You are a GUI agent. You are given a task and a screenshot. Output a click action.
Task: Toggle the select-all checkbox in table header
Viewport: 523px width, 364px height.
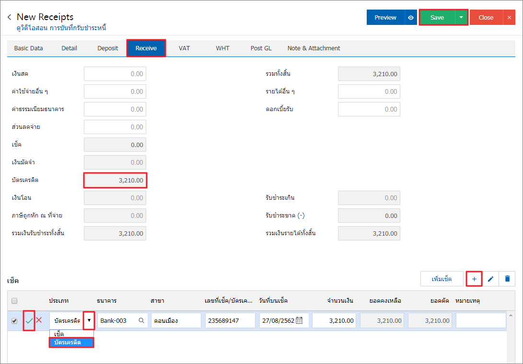tap(14, 301)
